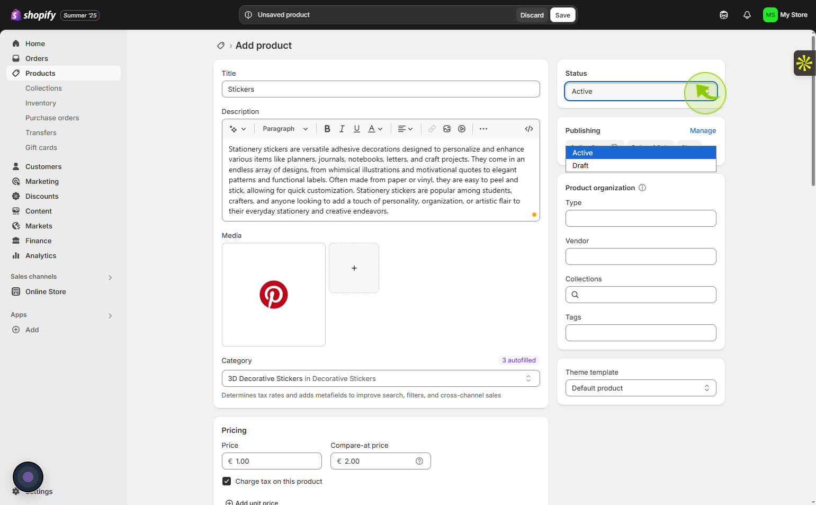Toggle bold formatting

point(327,129)
